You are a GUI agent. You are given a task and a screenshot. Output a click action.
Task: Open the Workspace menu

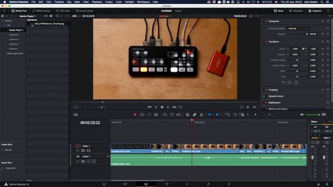click(x=144, y=2)
